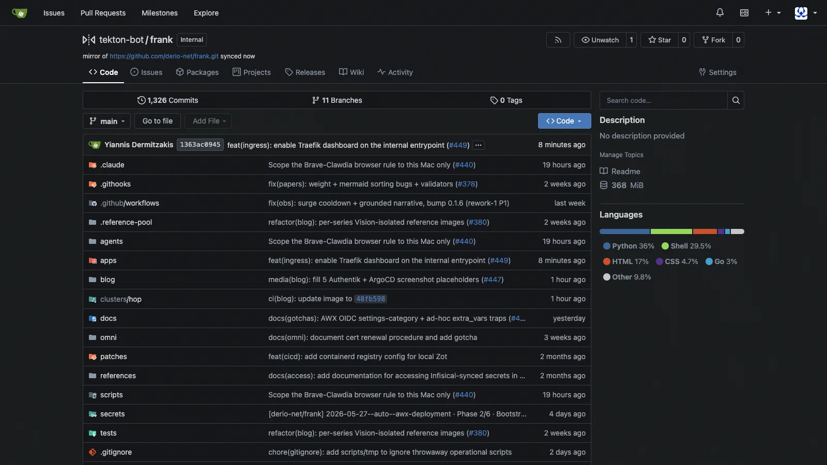Open Milestones in top navigation
The width and height of the screenshot is (827, 465).
click(160, 13)
